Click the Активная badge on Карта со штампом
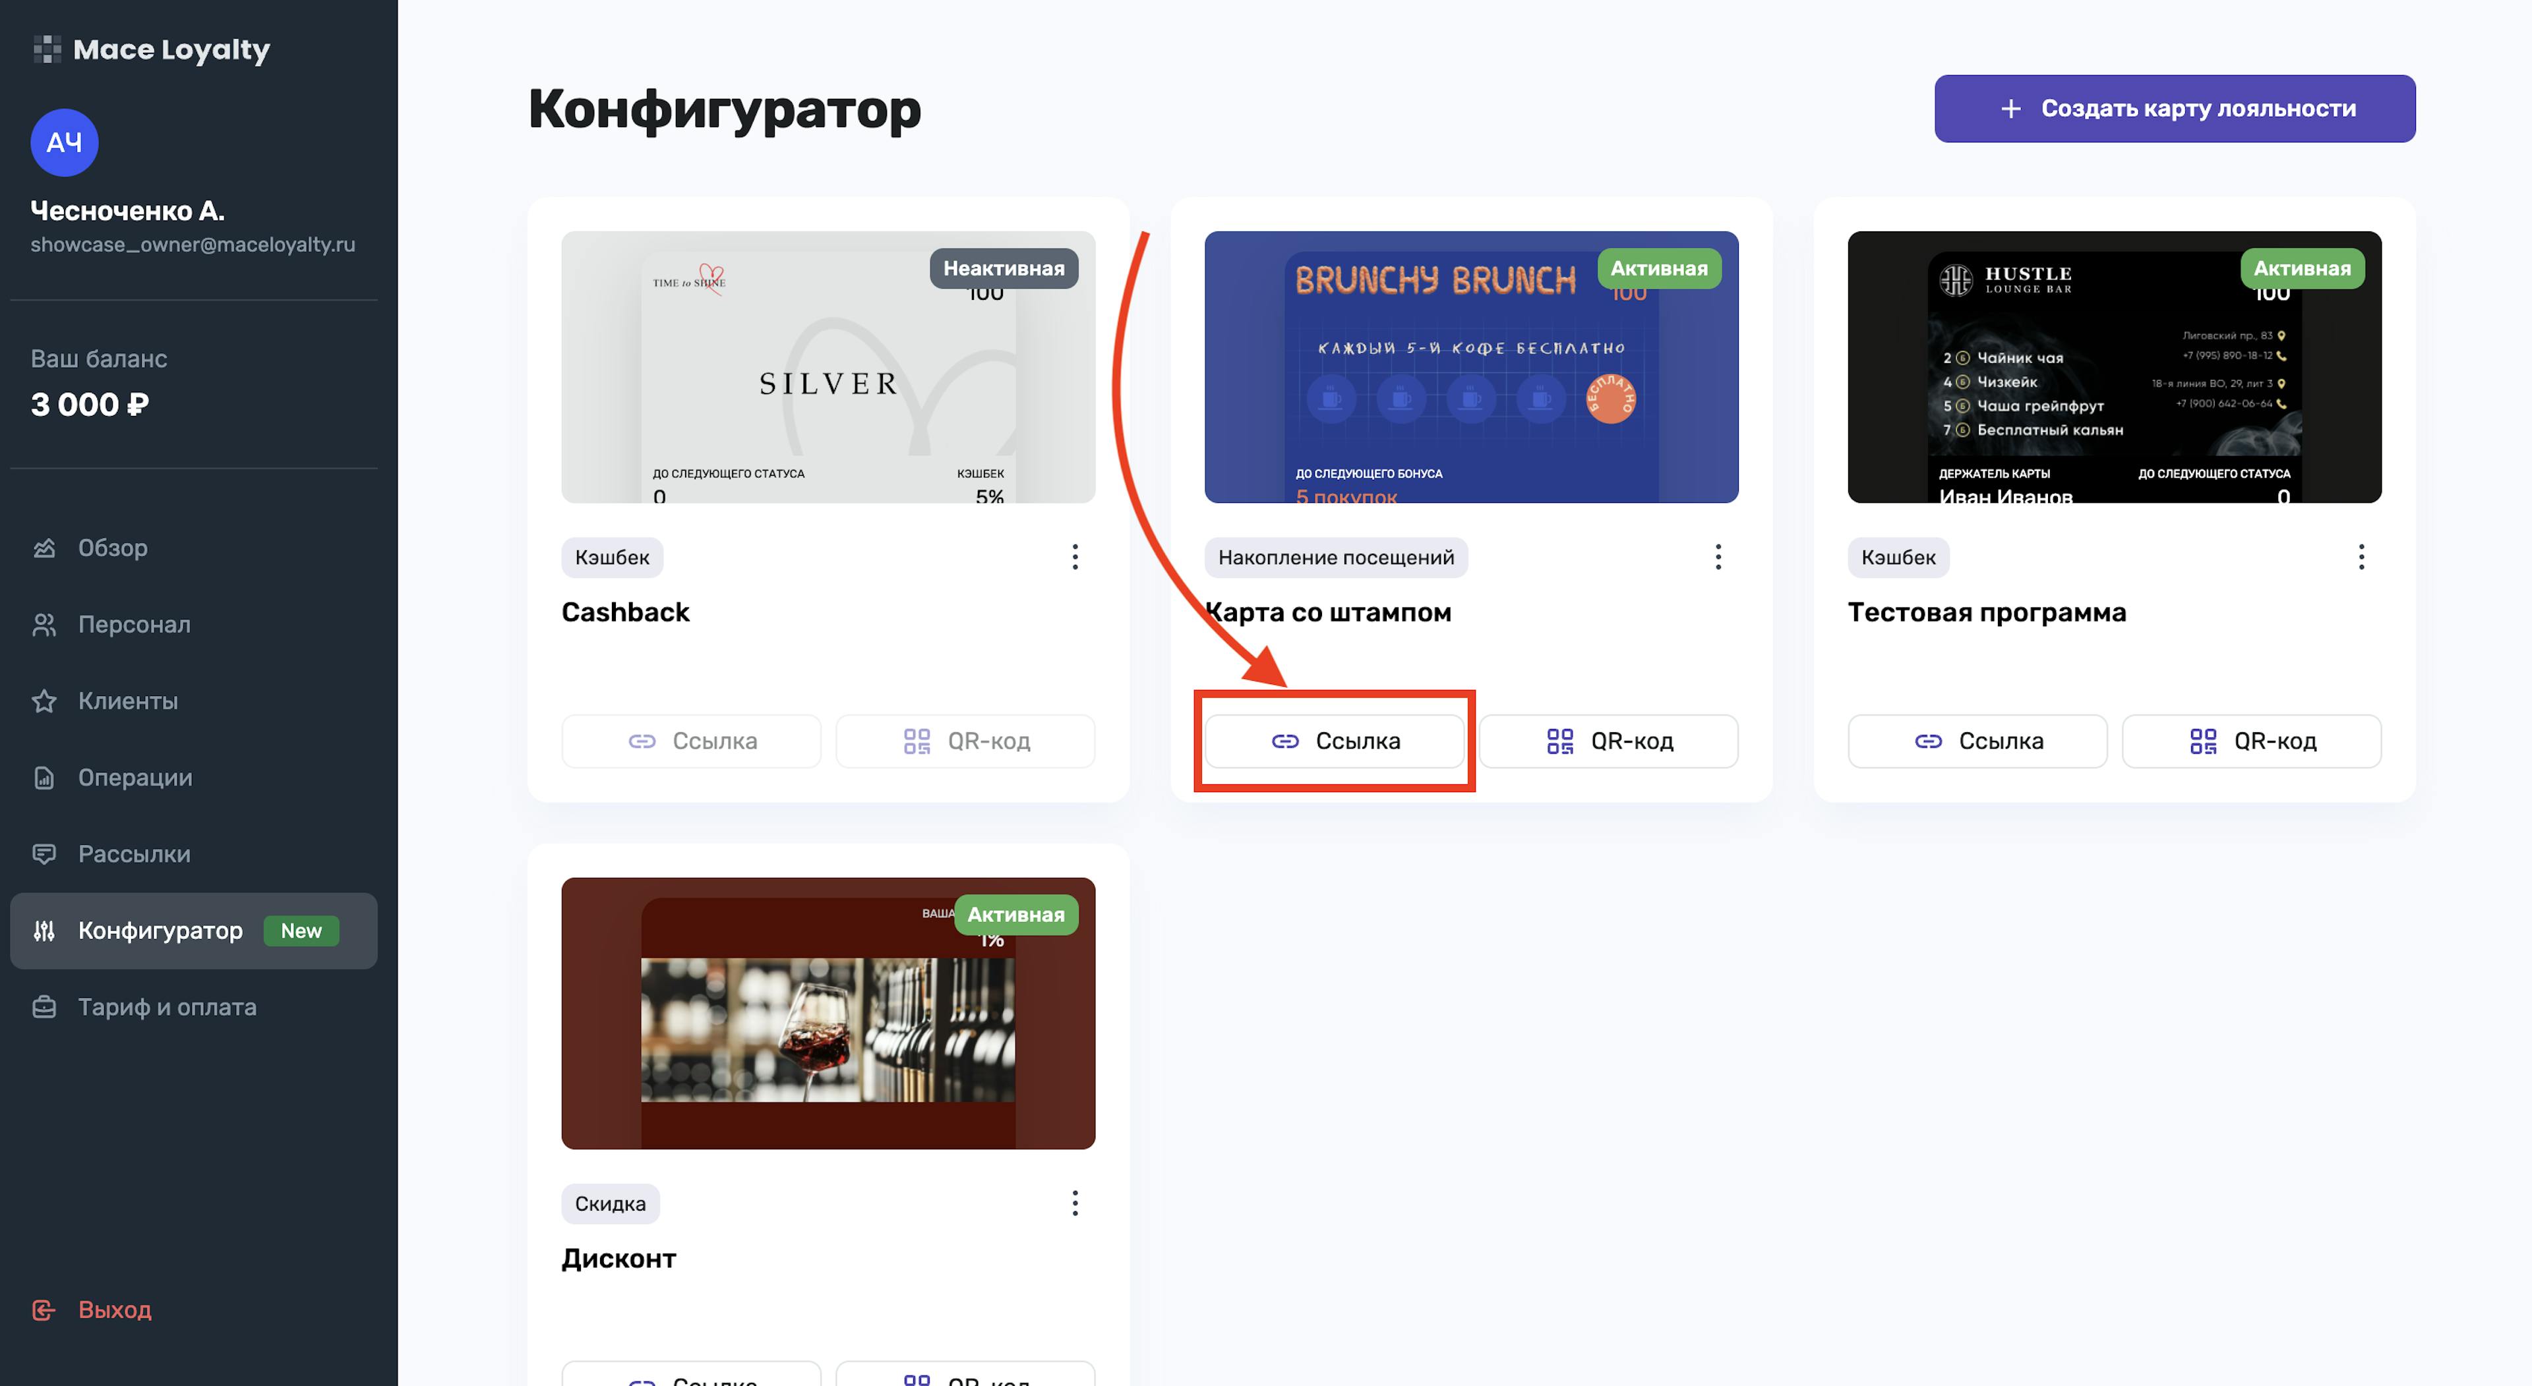2532x1386 pixels. (1658, 268)
